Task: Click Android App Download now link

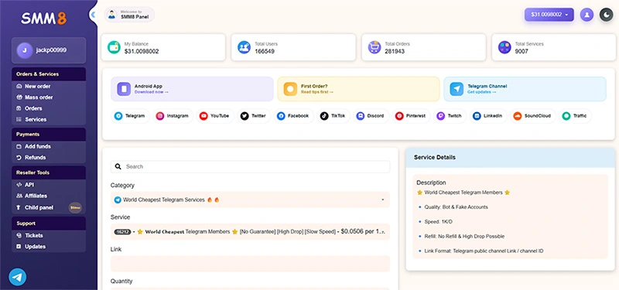Action: 152,92
